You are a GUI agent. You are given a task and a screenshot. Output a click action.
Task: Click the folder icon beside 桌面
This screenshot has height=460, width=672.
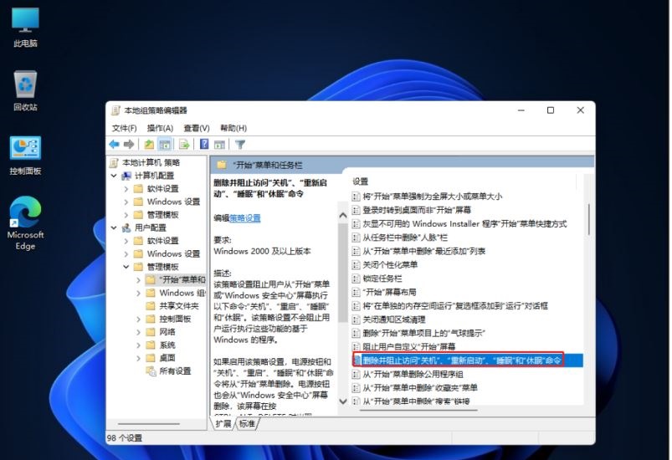click(151, 358)
